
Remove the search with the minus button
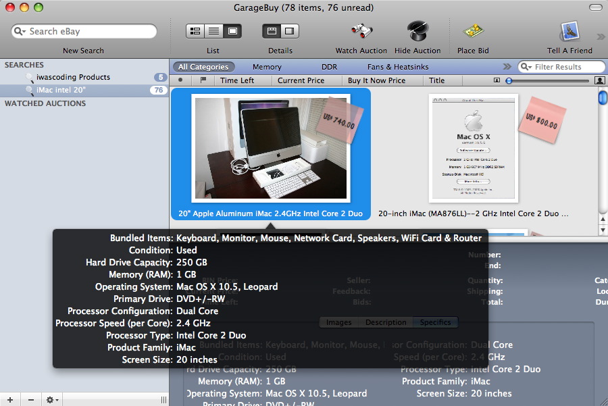(31, 400)
